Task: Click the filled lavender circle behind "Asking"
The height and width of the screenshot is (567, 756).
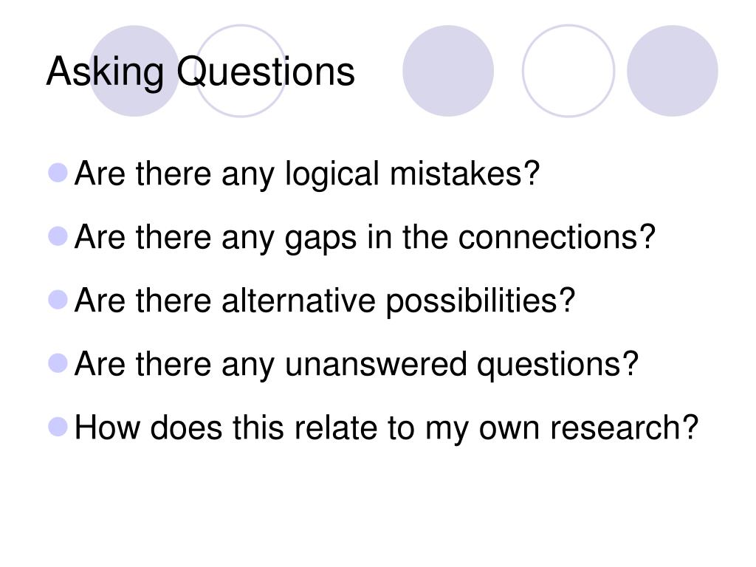Action: [134, 71]
